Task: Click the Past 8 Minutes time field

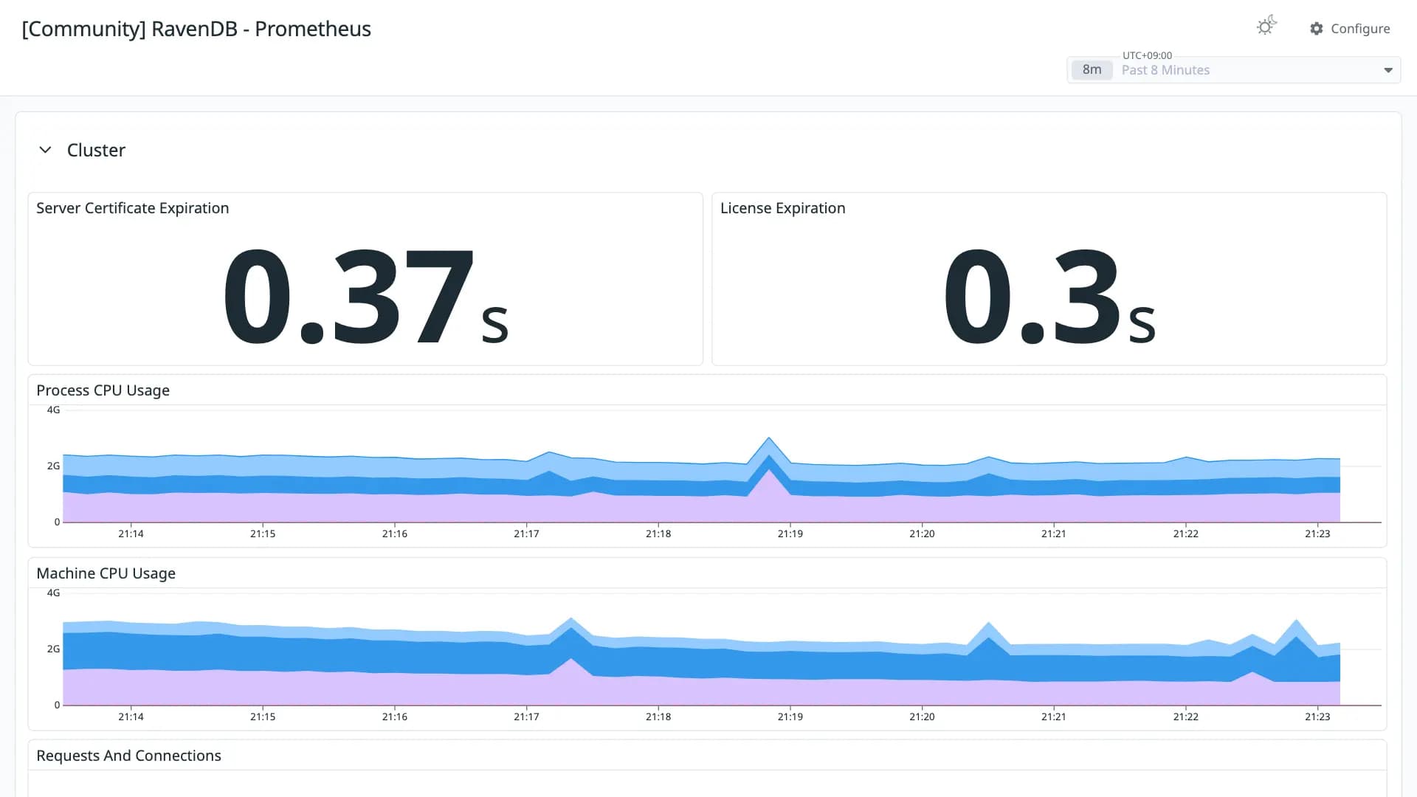Action: click(1234, 70)
